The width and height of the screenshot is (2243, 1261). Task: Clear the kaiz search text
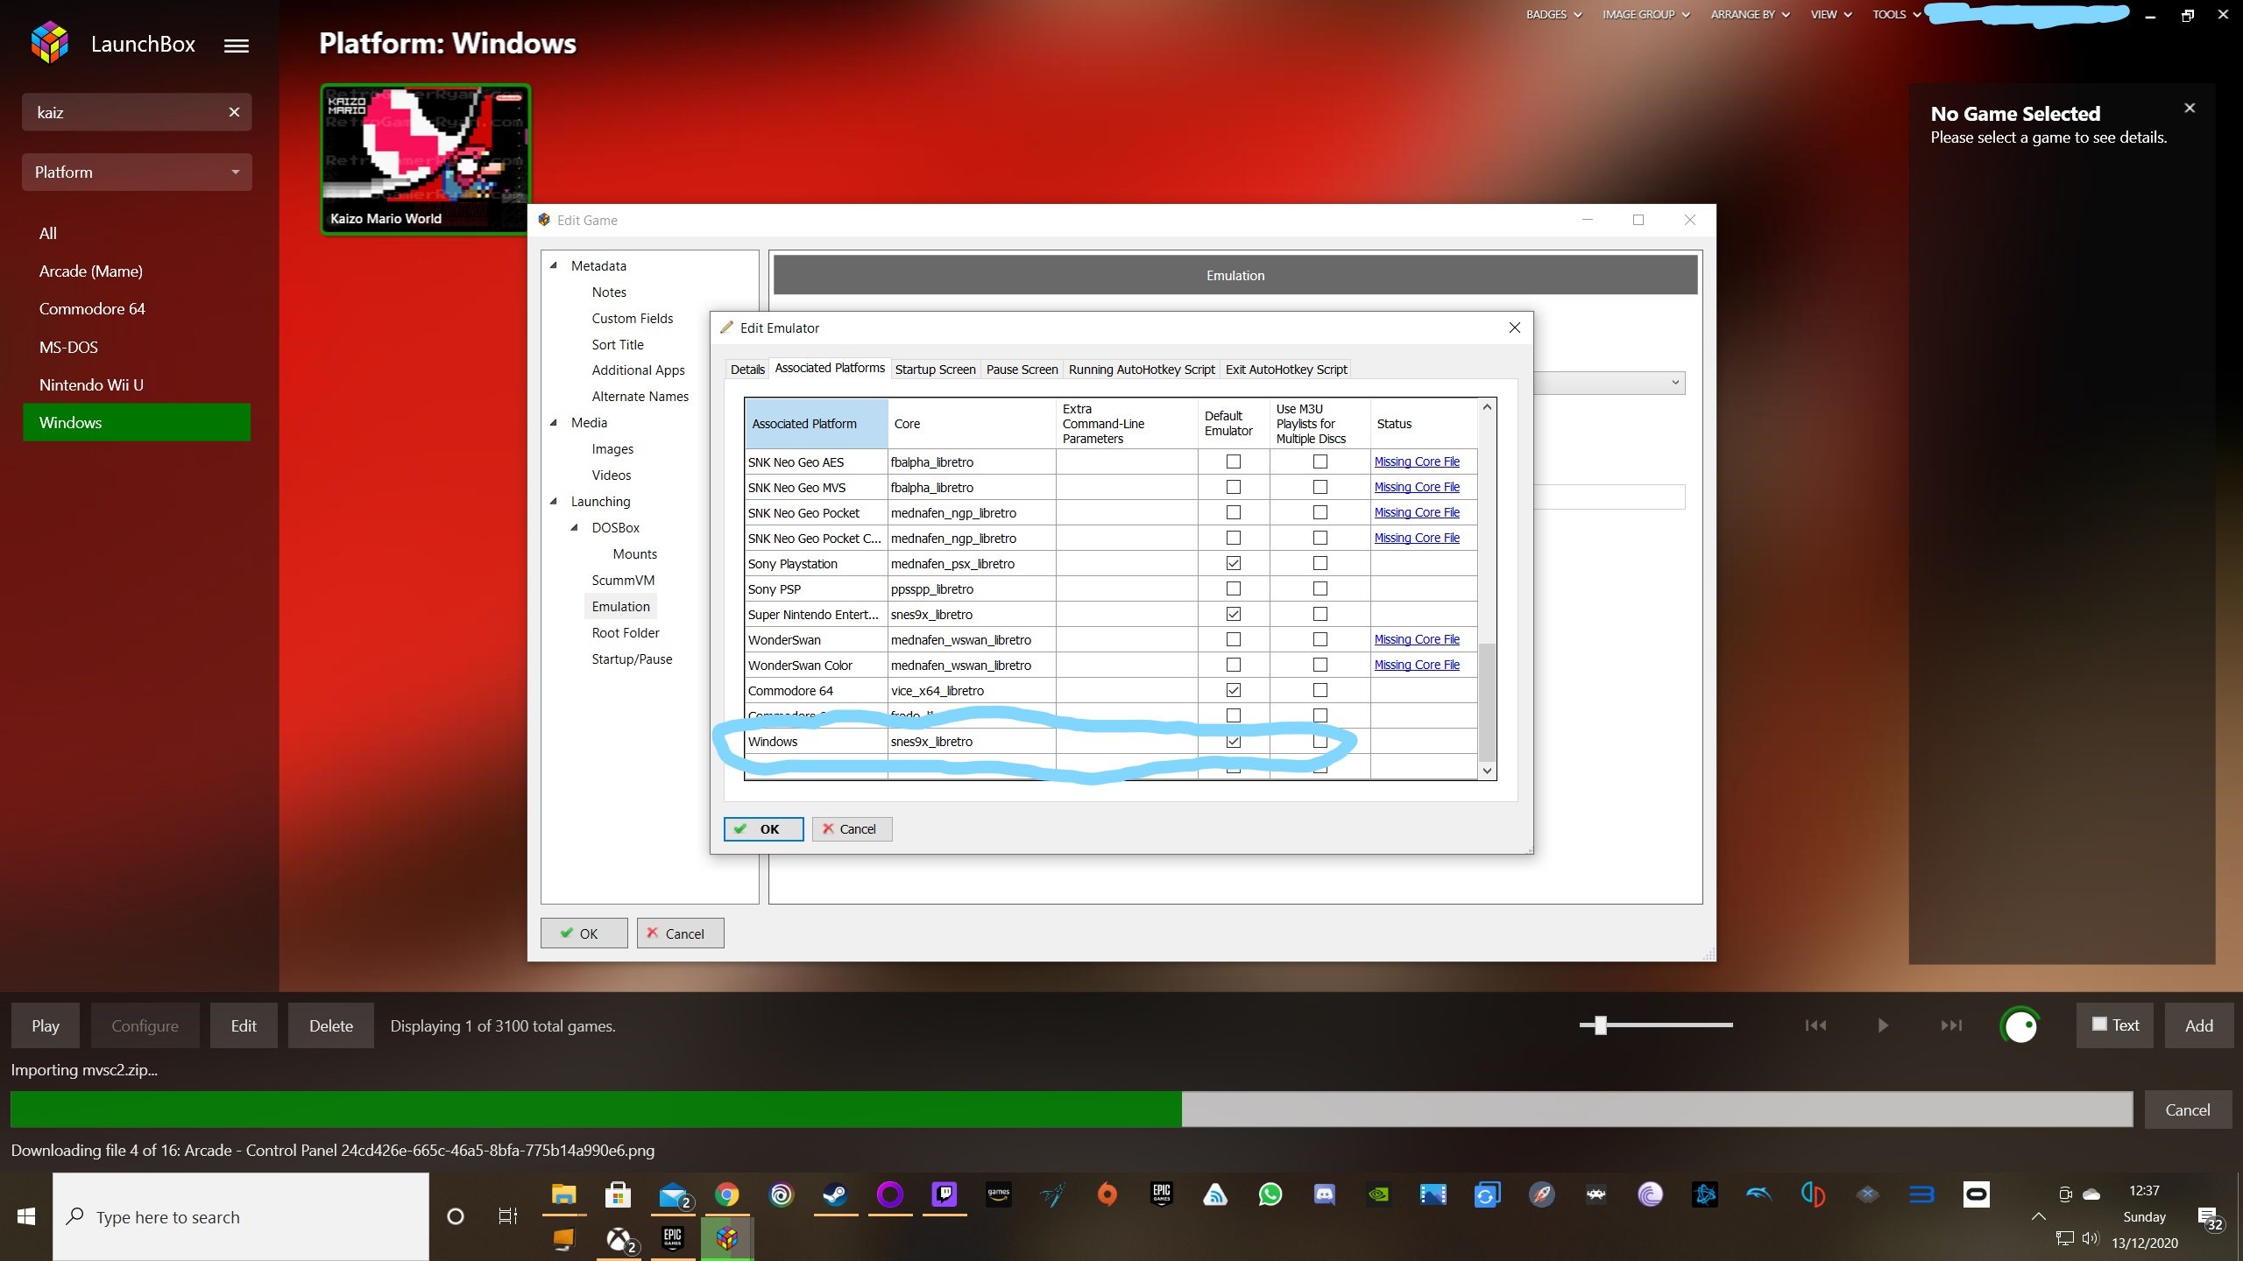pyautogui.click(x=234, y=112)
